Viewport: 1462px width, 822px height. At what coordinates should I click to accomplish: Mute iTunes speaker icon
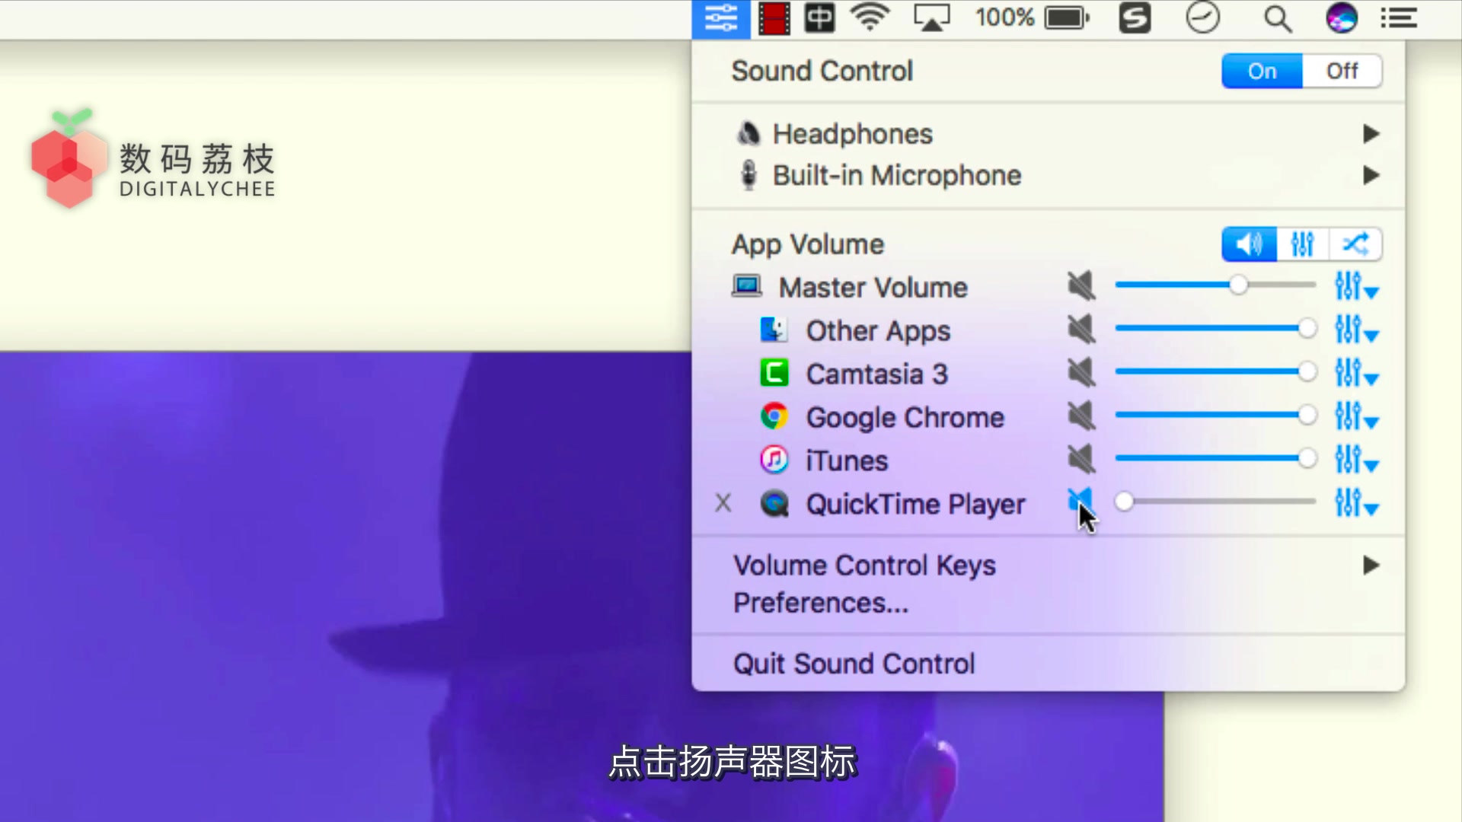(1081, 460)
